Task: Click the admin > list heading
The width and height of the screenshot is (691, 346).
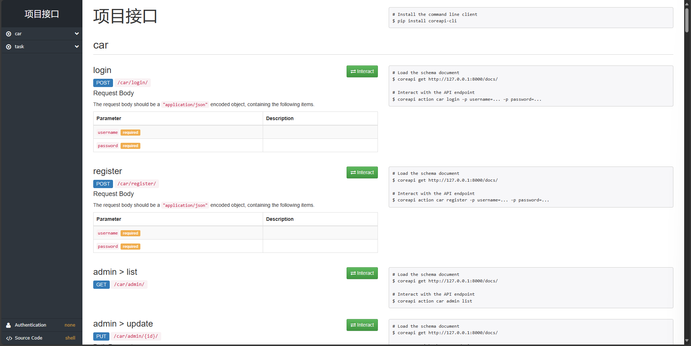Action: pos(115,272)
